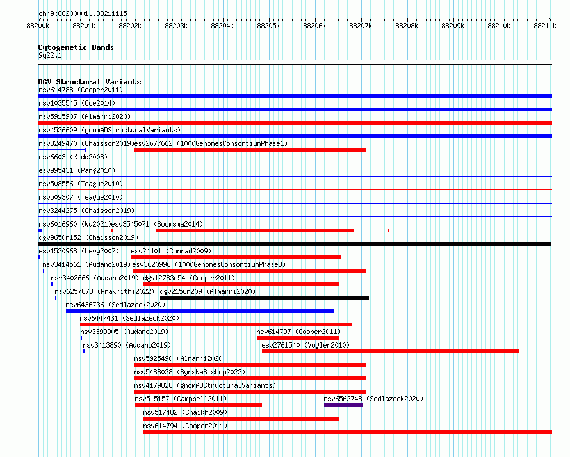Select the nsv6016960 small blue marker
Screen dimensions: 570x457
pos(40,230)
